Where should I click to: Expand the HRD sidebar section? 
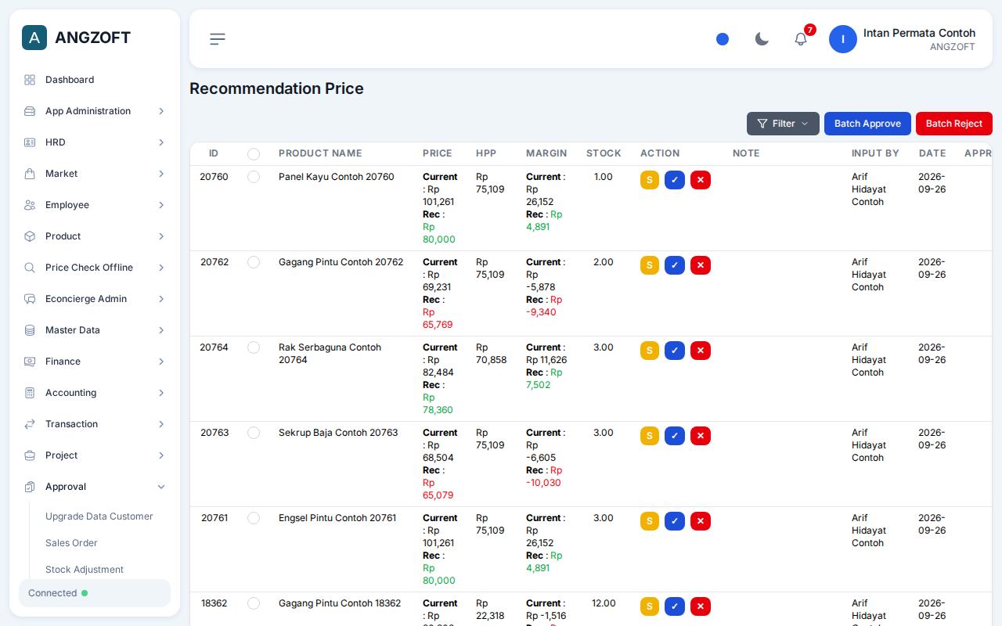95,142
